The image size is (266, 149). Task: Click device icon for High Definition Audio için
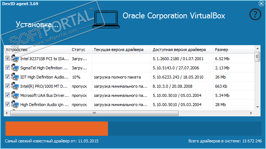(x=15, y=104)
